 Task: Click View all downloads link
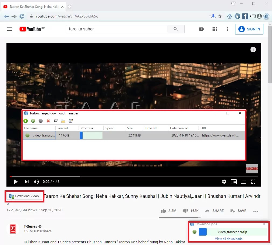[x=228, y=239]
